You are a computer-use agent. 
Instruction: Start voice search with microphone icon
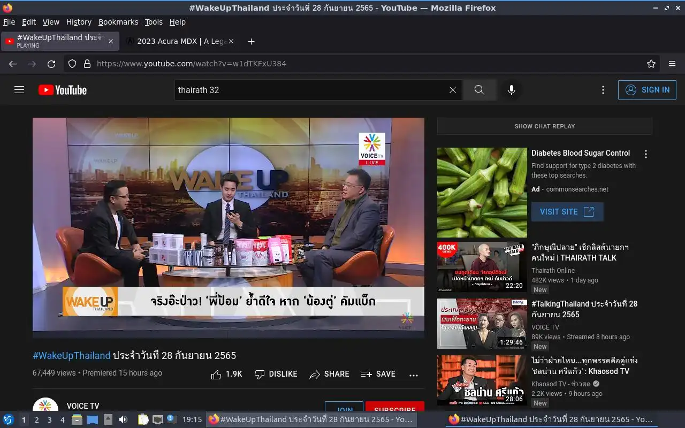pos(512,90)
